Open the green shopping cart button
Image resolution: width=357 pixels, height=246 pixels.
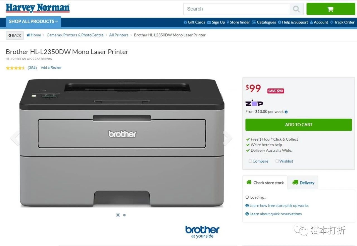pyautogui.click(x=331, y=9)
